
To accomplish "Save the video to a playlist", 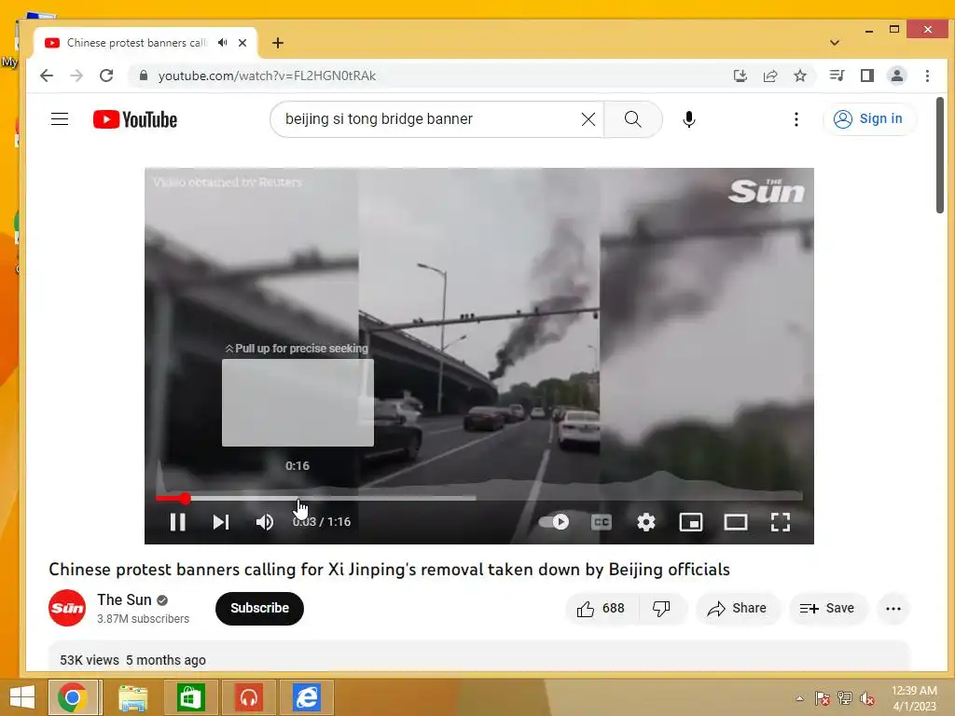I will tap(827, 608).
